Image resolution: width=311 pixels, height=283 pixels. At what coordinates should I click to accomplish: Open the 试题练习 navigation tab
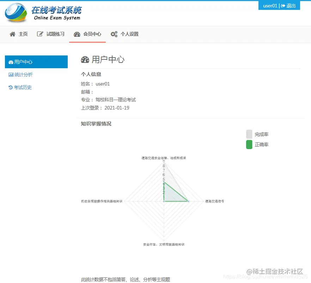point(51,34)
